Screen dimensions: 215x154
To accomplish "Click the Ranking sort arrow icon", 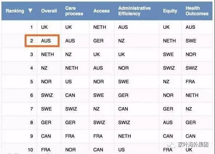I will 30,11.
